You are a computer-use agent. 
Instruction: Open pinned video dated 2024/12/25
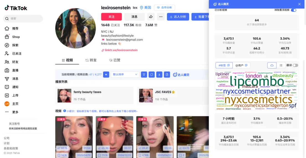114,137
